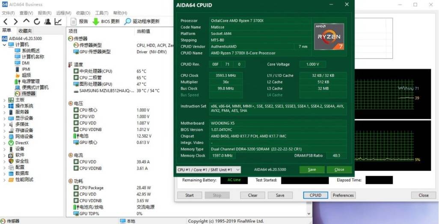
Task: Select the overclock (超频) tree item
Action: (x=26, y=75)
